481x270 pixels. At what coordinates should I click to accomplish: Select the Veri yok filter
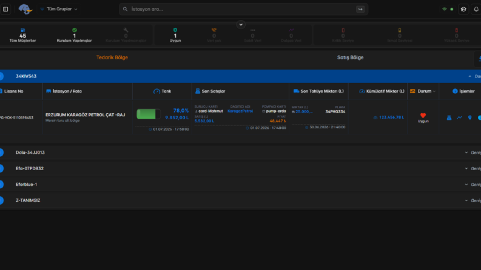pos(214,35)
